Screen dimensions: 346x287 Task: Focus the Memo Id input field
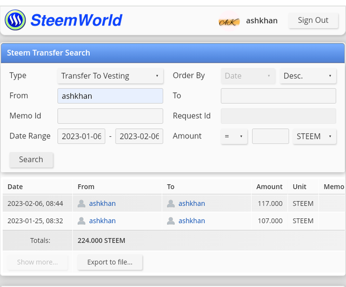click(x=110, y=116)
